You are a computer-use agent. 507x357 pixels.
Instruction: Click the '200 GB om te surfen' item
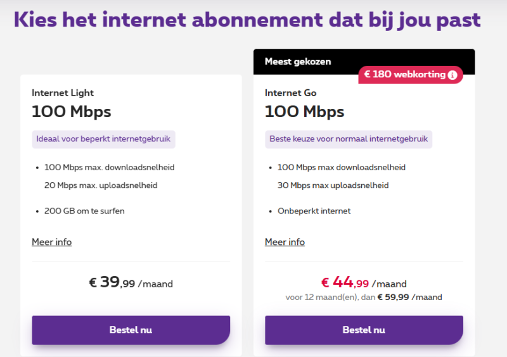(84, 211)
